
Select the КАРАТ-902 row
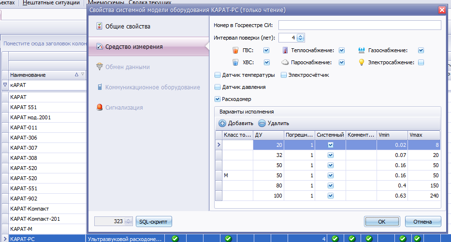[x=47, y=199]
